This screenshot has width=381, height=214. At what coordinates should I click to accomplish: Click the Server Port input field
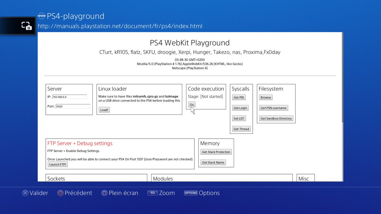pyautogui.click(x=73, y=107)
